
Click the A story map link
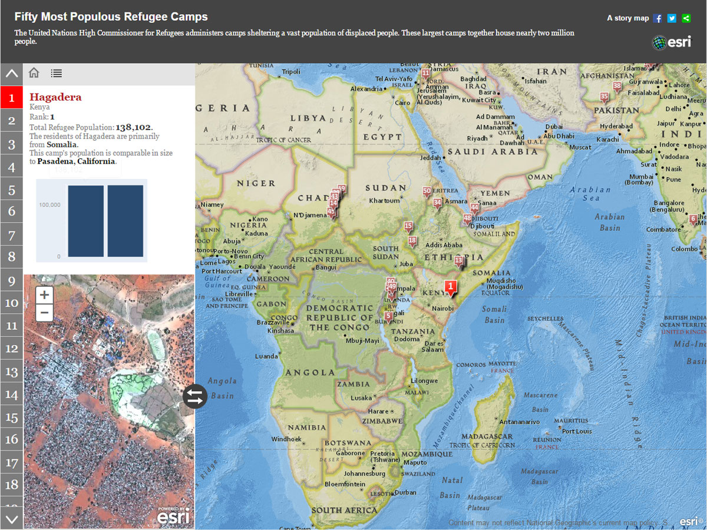627,18
